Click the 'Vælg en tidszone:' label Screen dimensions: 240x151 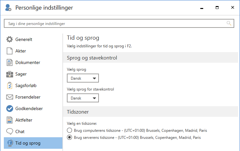click(82, 123)
